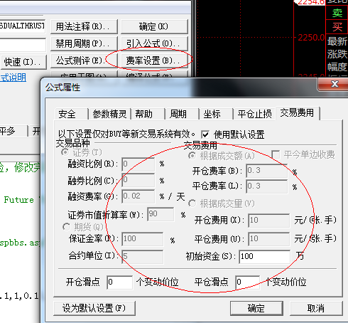The image size is (348, 323).
Task: Follow the 式说明 hyperlink
Action: [13, 78]
